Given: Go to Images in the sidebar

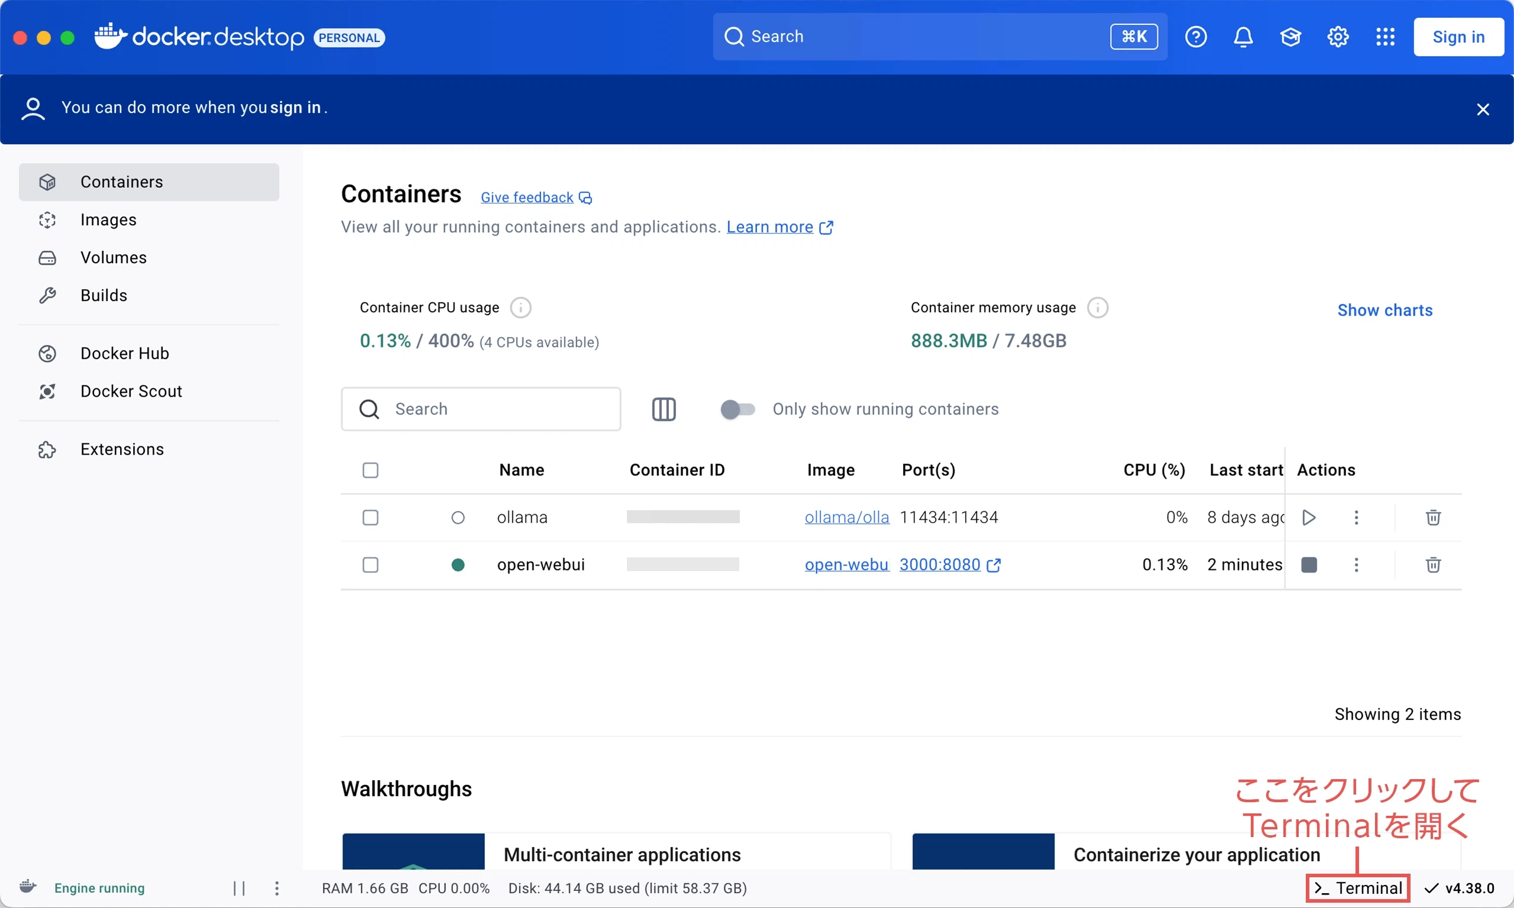Looking at the screenshot, I should 108,220.
